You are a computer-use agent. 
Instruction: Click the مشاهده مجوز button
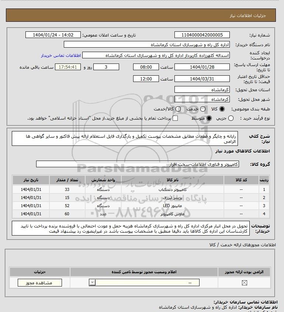40,283
